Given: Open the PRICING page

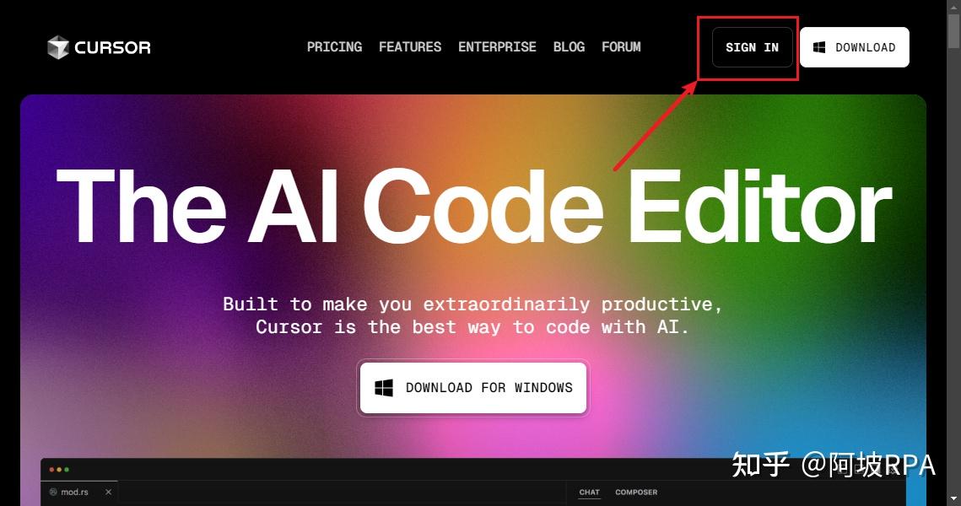Looking at the screenshot, I should [x=335, y=47].
